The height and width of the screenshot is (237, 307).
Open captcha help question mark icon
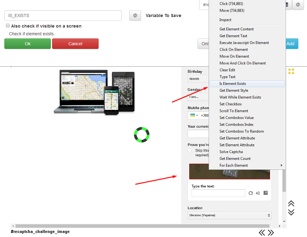tap(265, 193)
